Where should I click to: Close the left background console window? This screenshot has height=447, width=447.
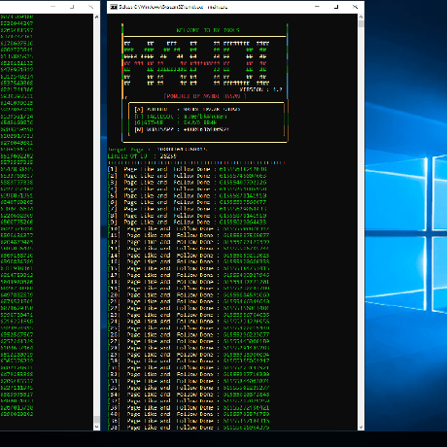91,7
